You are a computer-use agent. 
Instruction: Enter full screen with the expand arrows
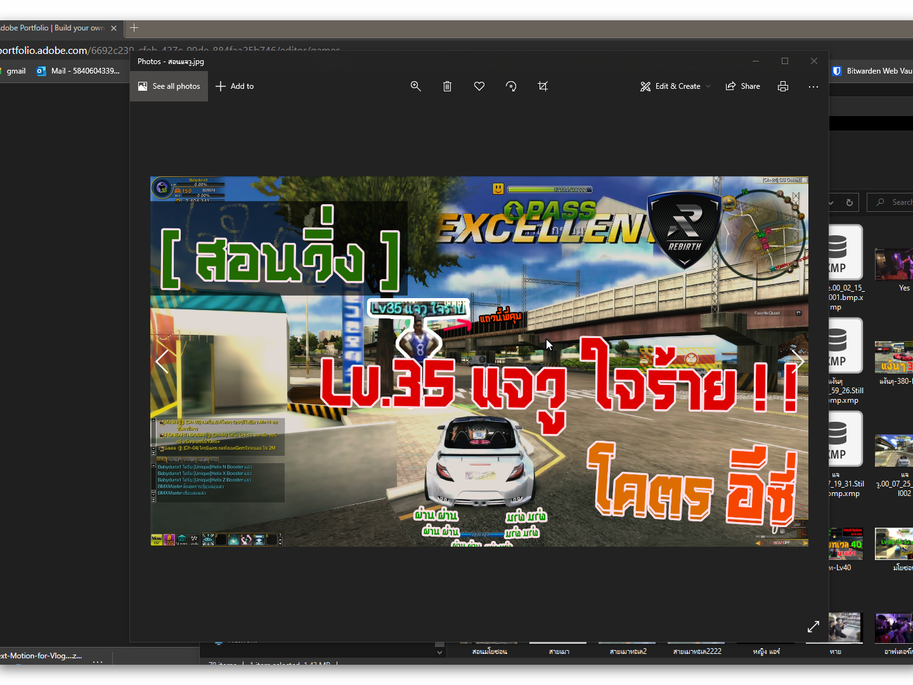[813, 627]
